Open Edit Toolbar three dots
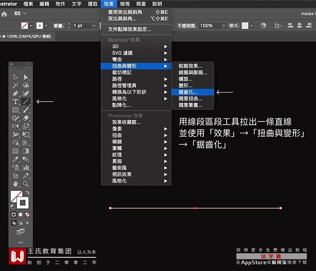 click(21, 242)
